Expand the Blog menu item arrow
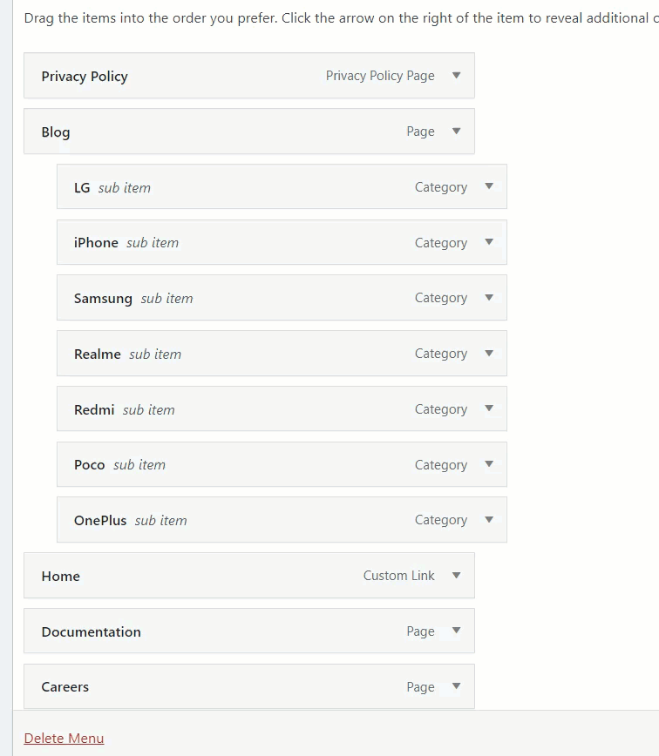 (x=456, y=132)
